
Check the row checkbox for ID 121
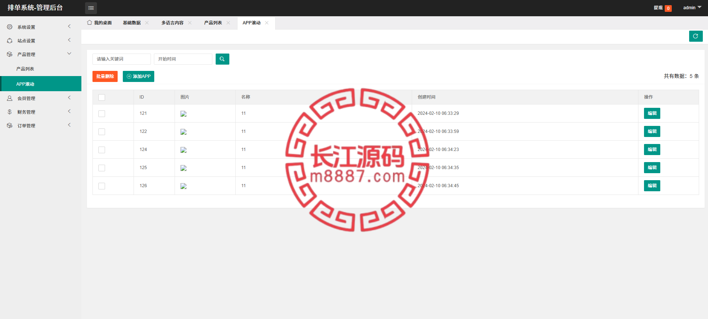tap(102, 114)
